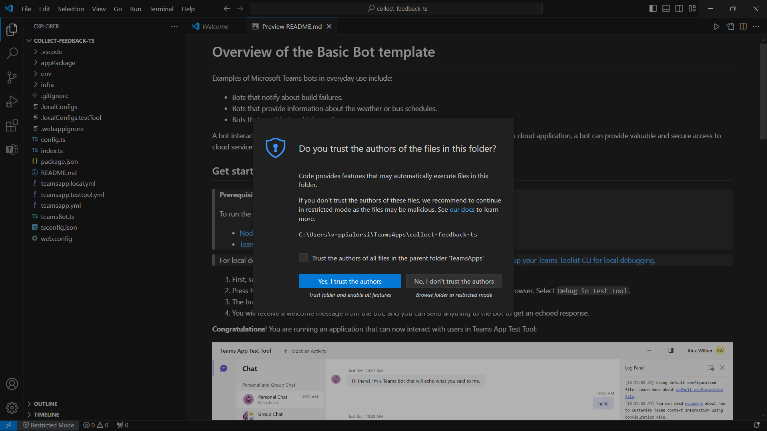Click the notifications bell in the status bar
Screen dimensions: 767x431
pos(757,425)
